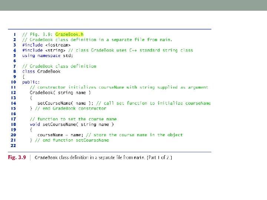267x200 pixels.
Task: Click the '// GradeBook class definition' comment on line 7
Action: pos(59,66)
